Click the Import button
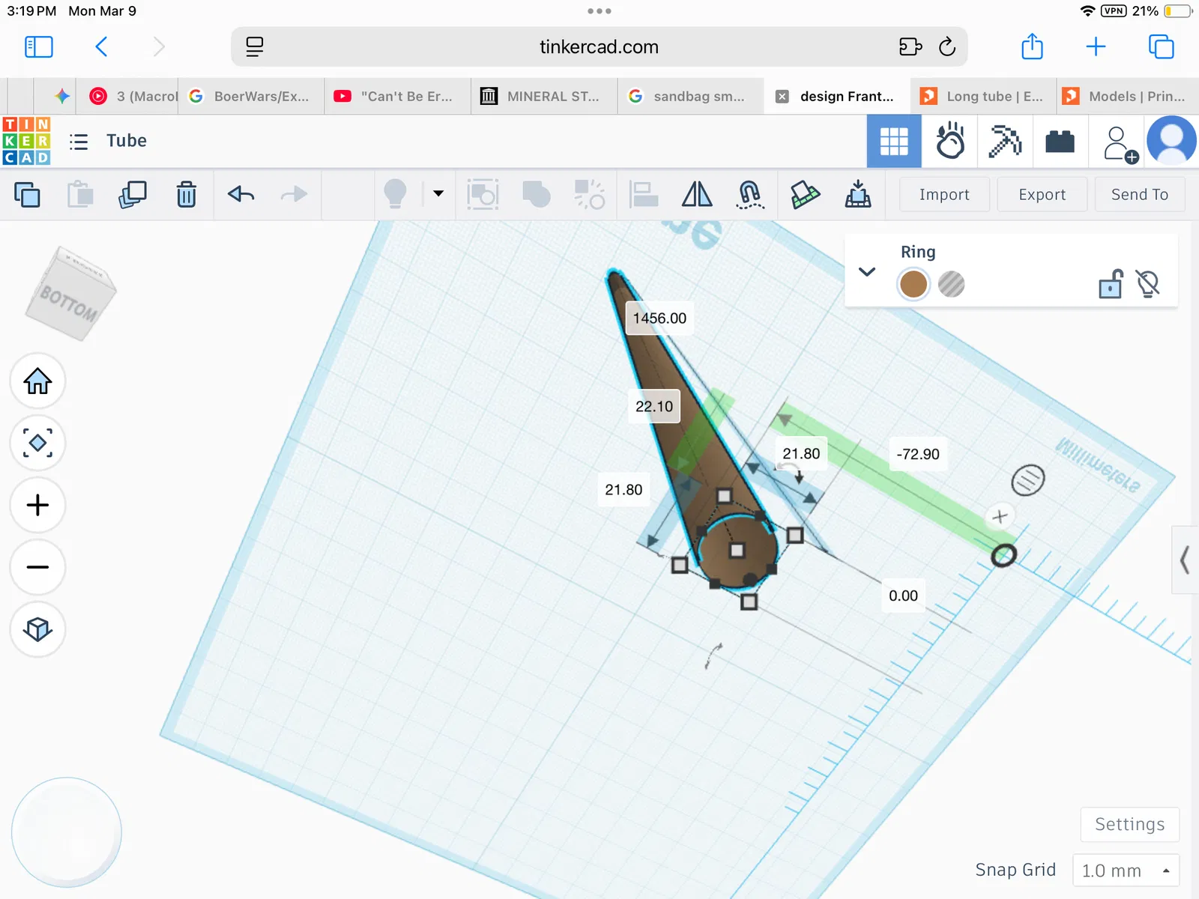This screenshot has height=899, width=1199. click(x=944, y=195)
